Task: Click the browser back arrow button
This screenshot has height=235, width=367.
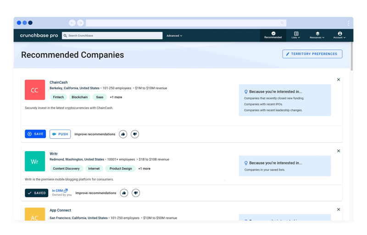Action: (x=72, y=23)
